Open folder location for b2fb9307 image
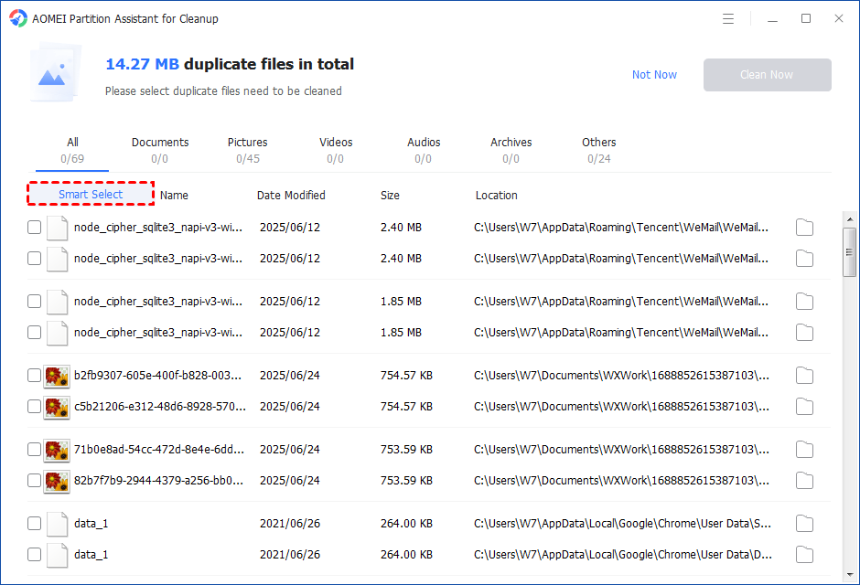The height and width of the screenshot is (585, 860). 804,375
